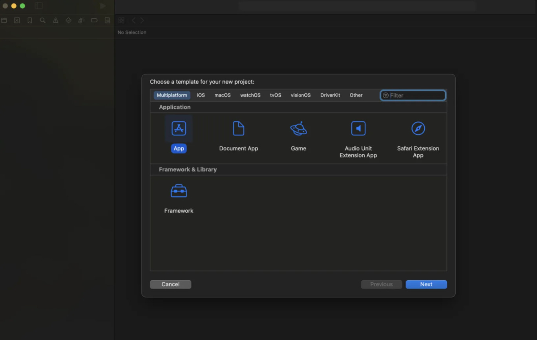Open the Bookmark navigator icon
Screen dimensions: 537x340
point(30,20)
